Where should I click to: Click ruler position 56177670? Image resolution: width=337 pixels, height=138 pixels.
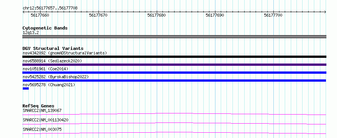[x=98, y=15]
